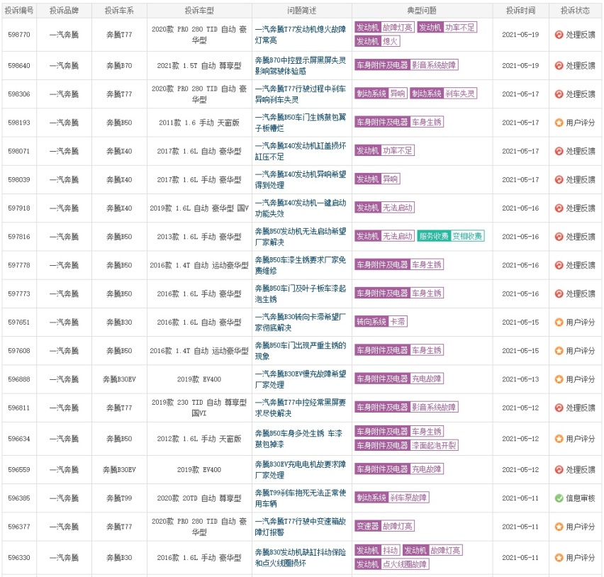604x577 pixels.
Task: Click 用户评分 status in row 598193
Action: (581, 123)
